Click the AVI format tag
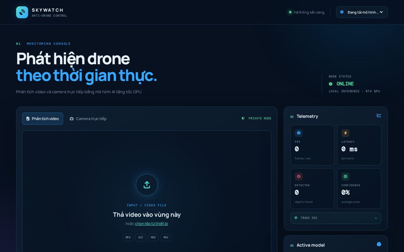404x252 pixels. (x=140, y=238)
